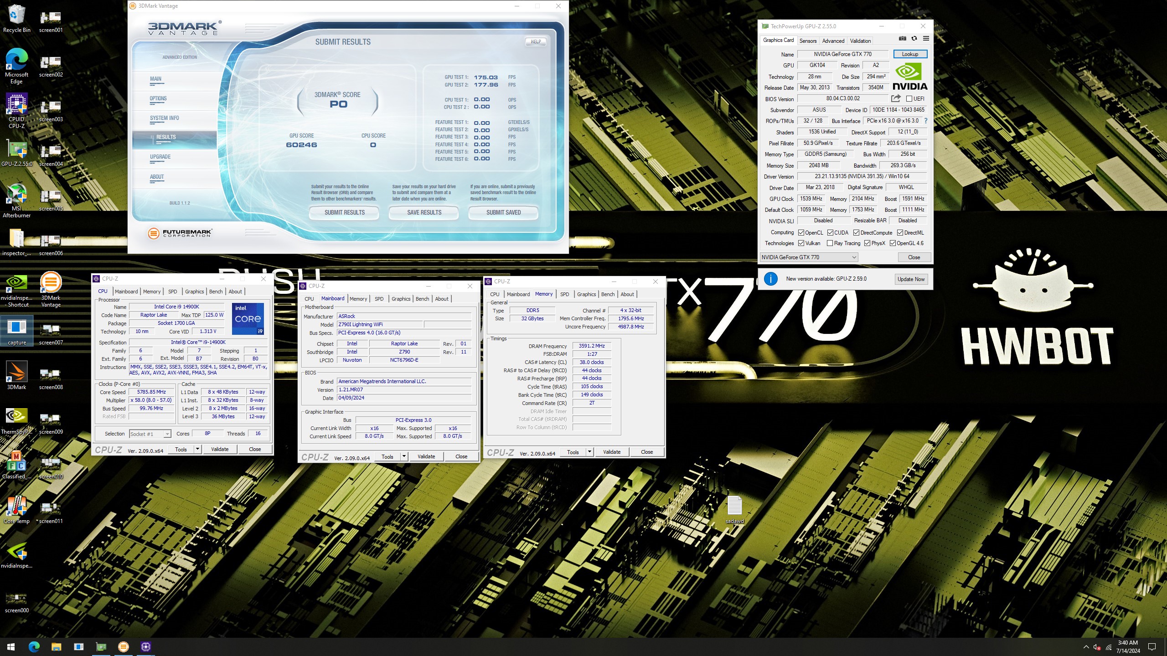Click the GPU-Z screenshot camera icon
Viewport: 1167px width, 656px height.
click(902, 38)
